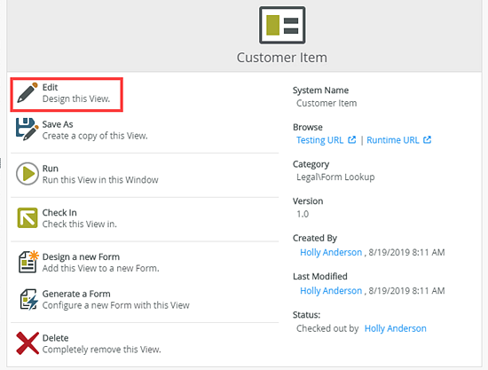Open Holly Anderson in the Status line
The width and height of the screenshot is (488, 370).
click(395, 328)
